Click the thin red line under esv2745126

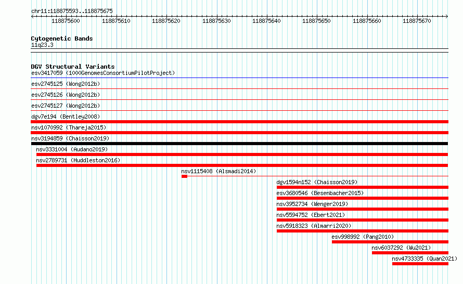coord(239,99)
